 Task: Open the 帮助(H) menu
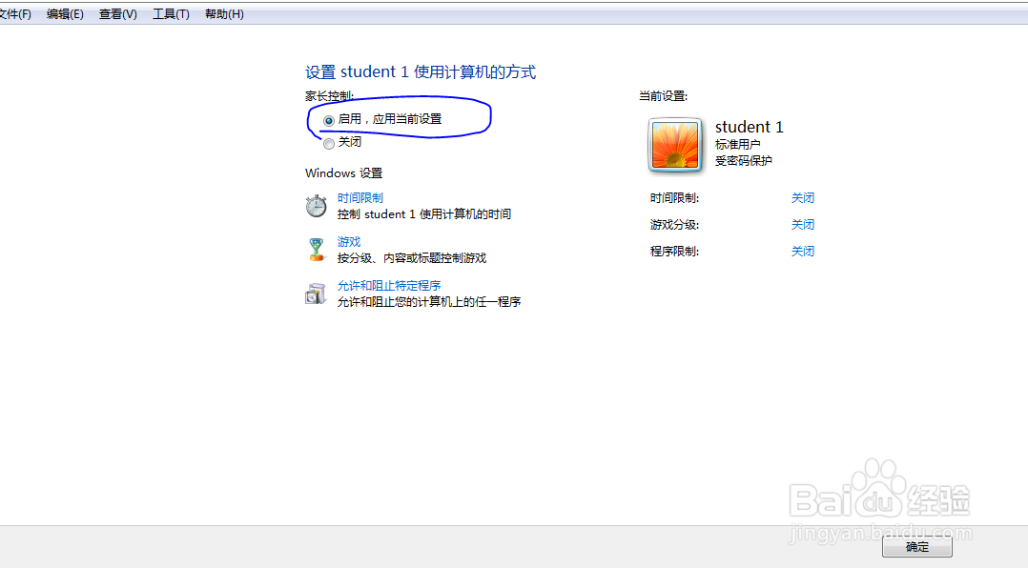[222, 13]
